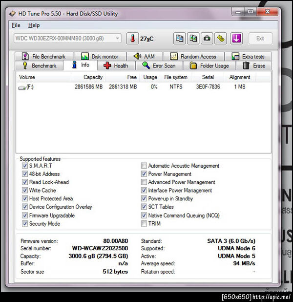Click the purple download arrow icon
Image resolution: width=293 pixels, height=302 pixels.
click(x=236, y=38)
